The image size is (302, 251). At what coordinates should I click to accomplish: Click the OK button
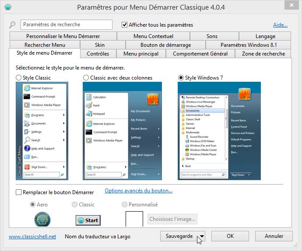[x=230, y=236]
